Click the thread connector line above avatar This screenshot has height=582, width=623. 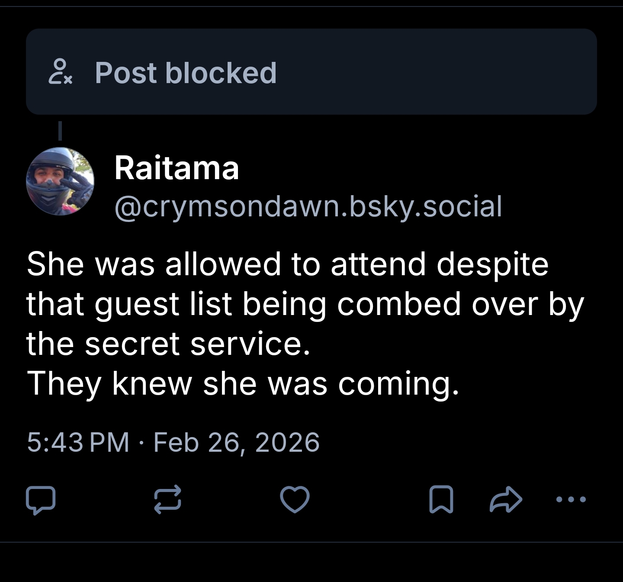[60, 131]
